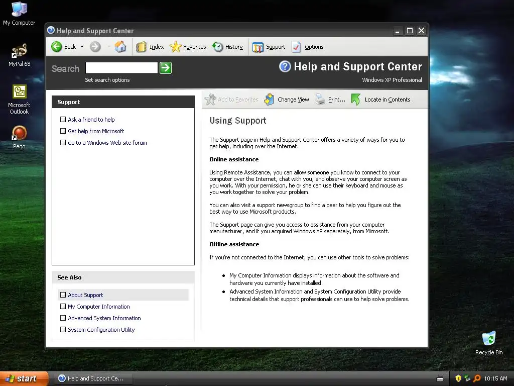The image size is (514, 386).
Task: Click the Online assistance subheading
Action: pos(234,159)
